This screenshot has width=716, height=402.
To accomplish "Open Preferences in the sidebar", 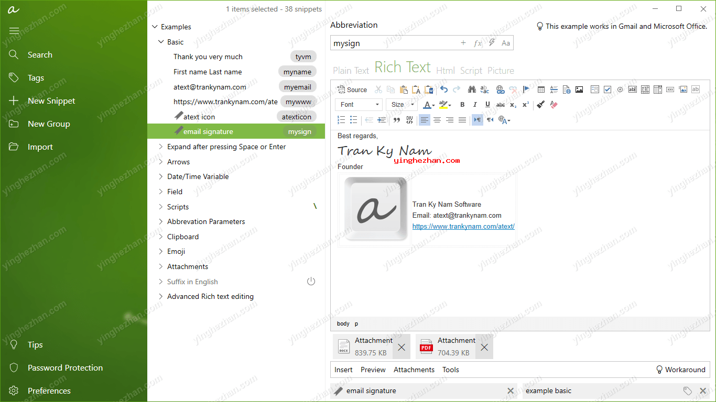I will 49,390.
